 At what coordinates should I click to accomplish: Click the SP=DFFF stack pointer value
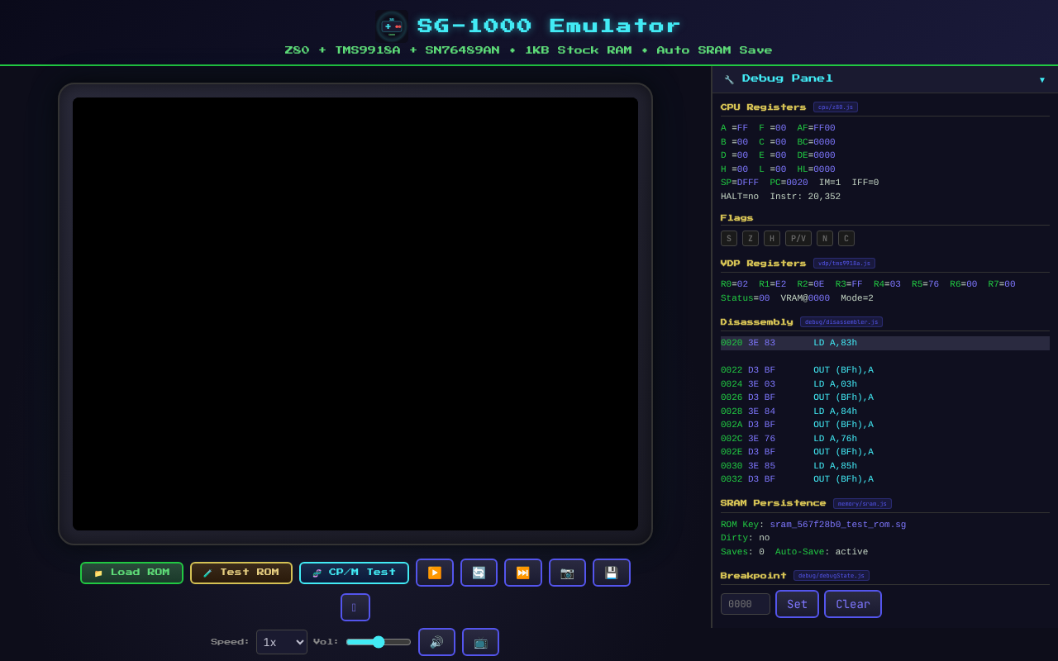point(740,183)
